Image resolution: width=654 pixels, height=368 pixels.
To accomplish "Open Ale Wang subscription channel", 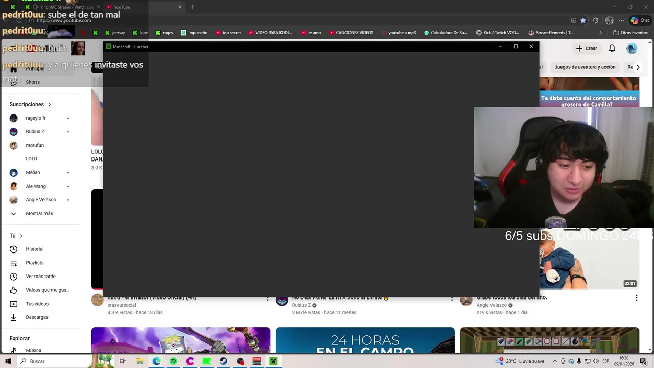I will click(41, 186).
